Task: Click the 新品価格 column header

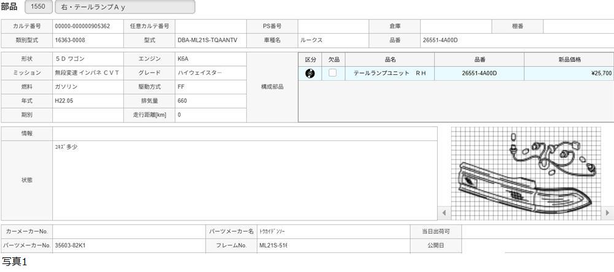Action: pos(569,59)
